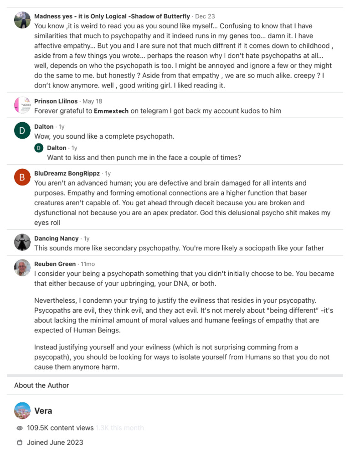Open Prinson Llilnos profile picture
The image size is (350, 467).
pyautogui.click(x=22, y=105)
